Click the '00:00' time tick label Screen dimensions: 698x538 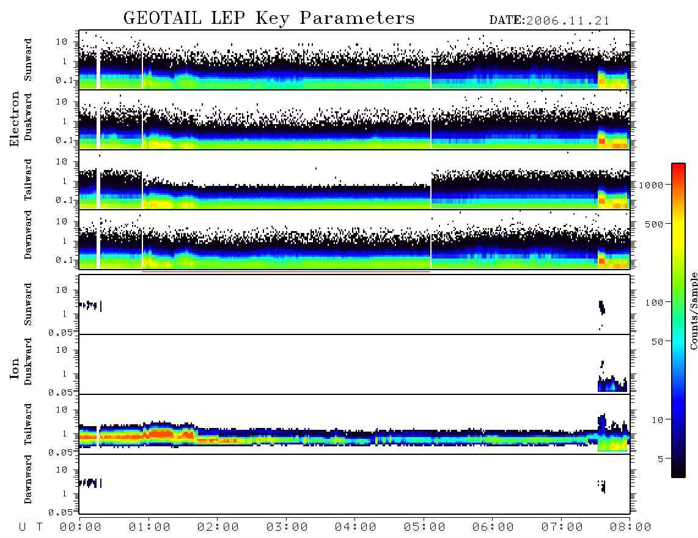[x=81, y=527]
